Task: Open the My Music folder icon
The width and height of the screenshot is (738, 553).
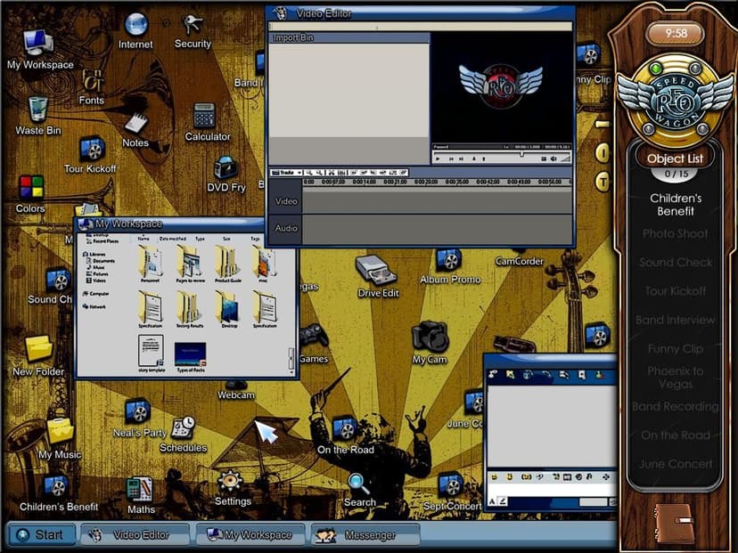Action: [x=61, y=431]
